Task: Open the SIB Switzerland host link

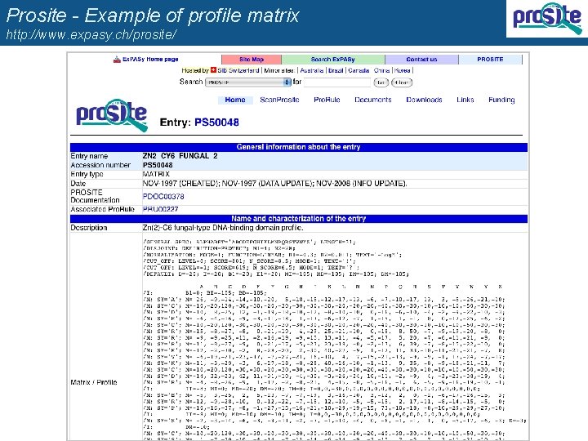Action: (x=238, y=70)
